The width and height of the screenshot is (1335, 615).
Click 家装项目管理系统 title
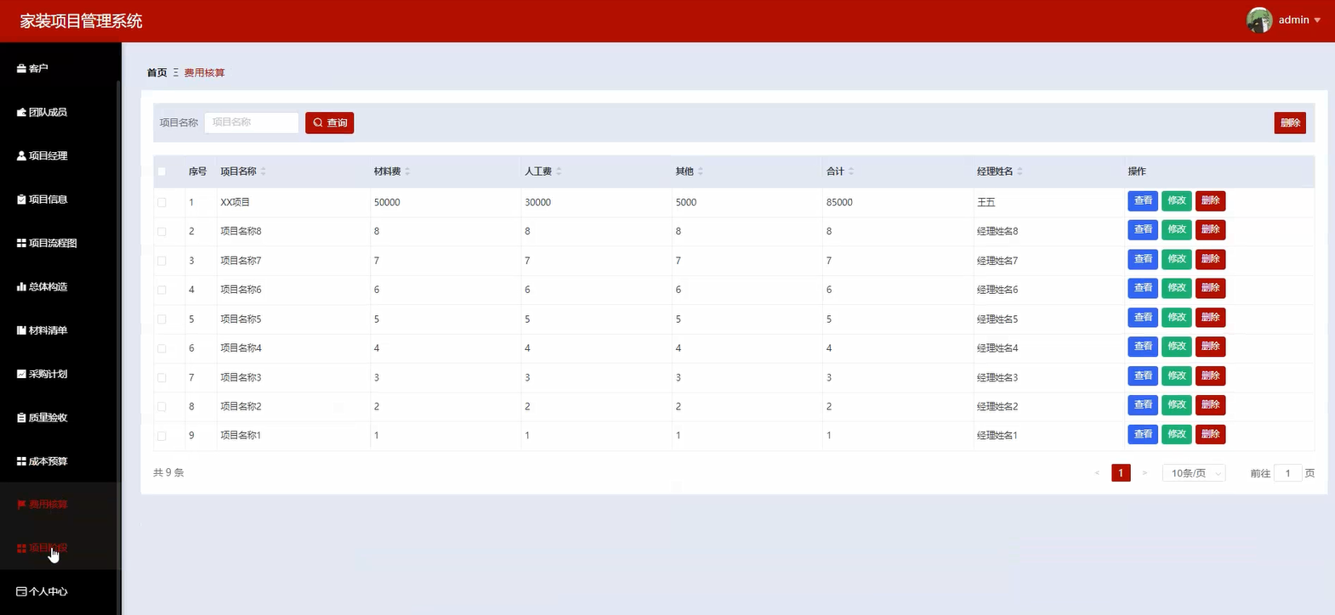pos(82,21)
